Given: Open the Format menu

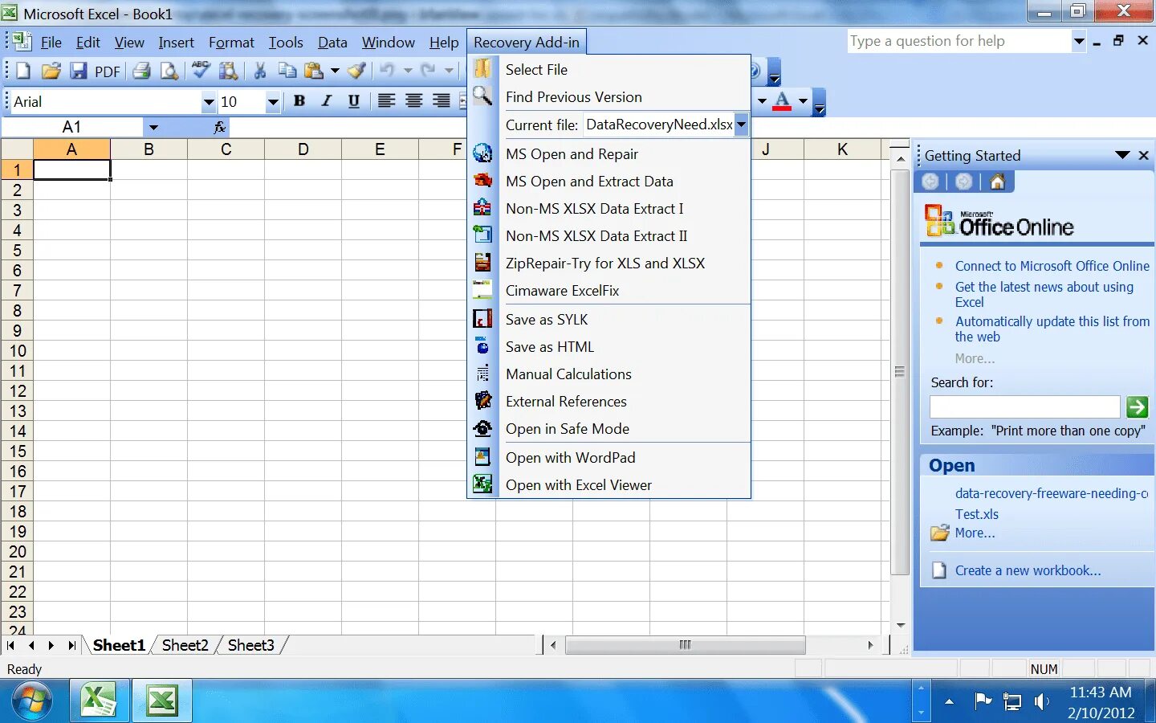Looking at the screenshot, I should pyautogui.click(x=231, y=43).
